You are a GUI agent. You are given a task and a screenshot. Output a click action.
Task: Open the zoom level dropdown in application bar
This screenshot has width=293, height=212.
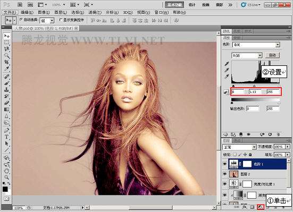[x=64, y=5]
